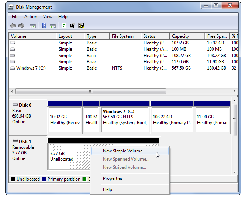Screen dimensions: 245x198
Task: Click the black Unallocated legend swatch
Action: coord(13,179)
